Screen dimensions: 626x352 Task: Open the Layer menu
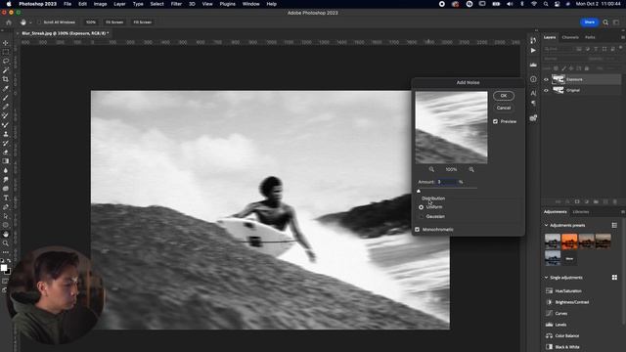[119, 4]
